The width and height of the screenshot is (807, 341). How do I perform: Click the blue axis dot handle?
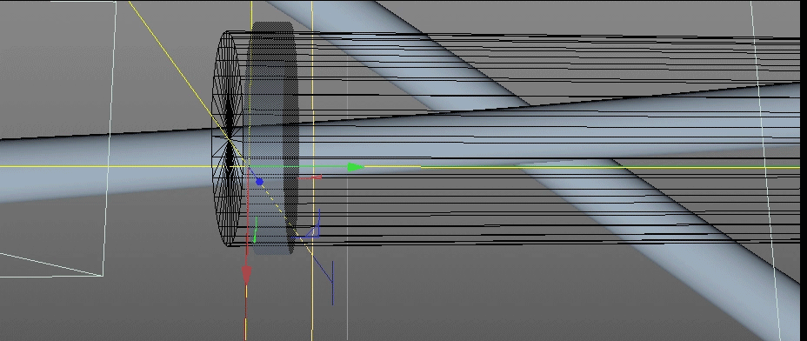click(x=259, y=182)
